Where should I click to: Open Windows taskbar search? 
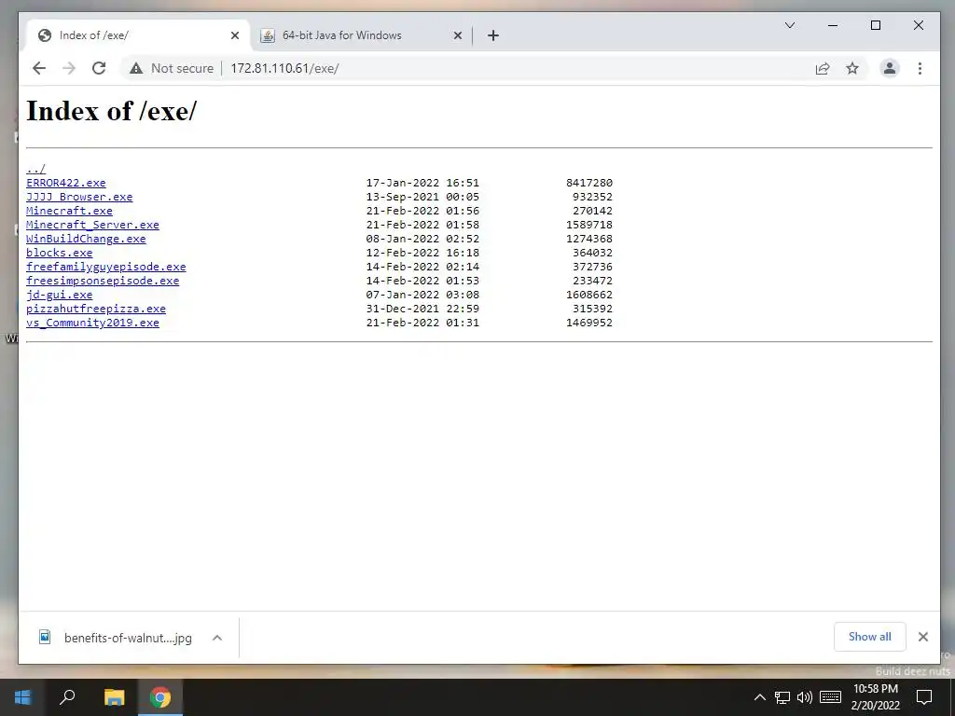coord(67,697)
